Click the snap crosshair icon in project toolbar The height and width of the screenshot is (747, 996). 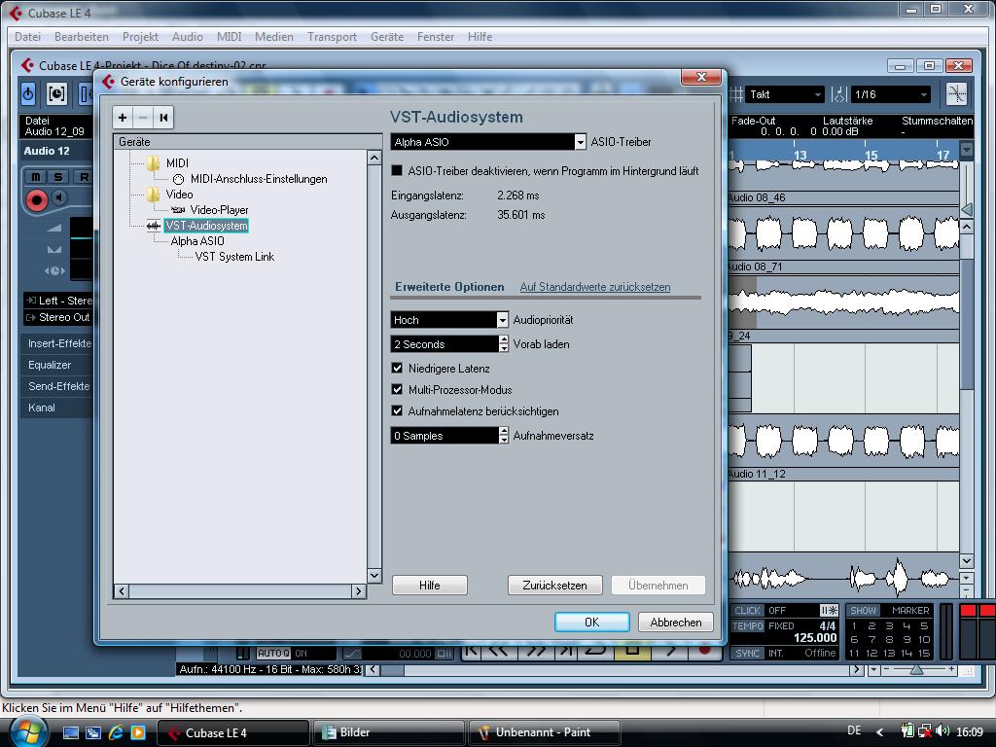956,94
